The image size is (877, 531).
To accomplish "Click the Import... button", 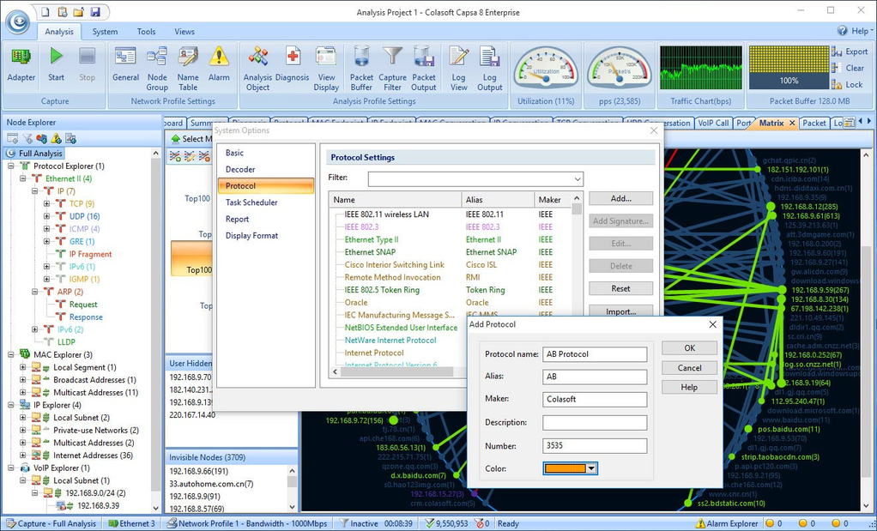I will coord(620,311).
